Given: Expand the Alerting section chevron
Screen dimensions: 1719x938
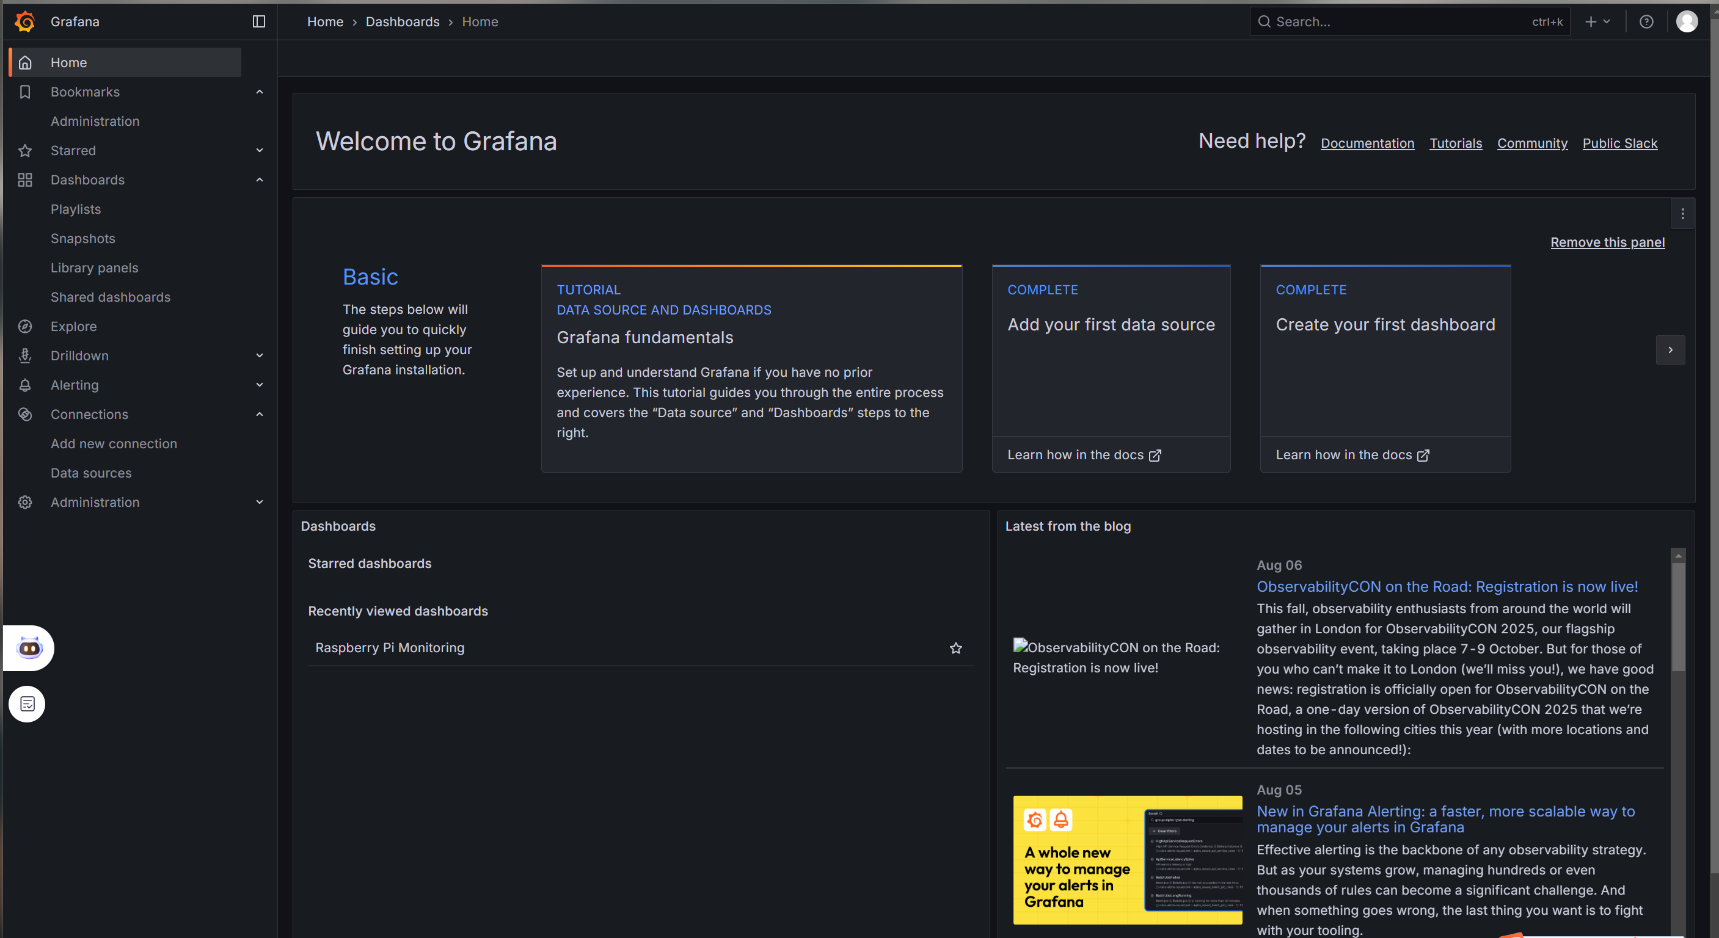Looking at the screenshot, I should point(260,385).
